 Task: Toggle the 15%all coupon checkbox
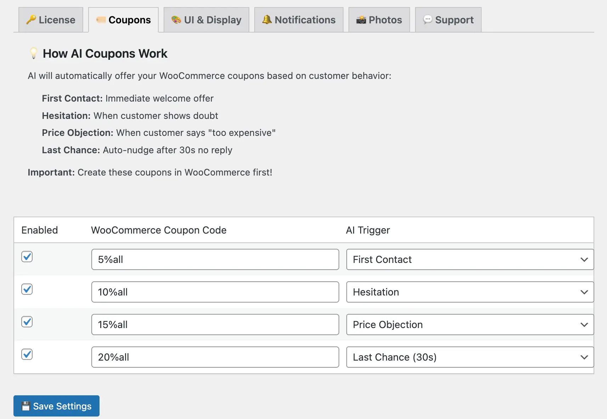click(27, 322)
